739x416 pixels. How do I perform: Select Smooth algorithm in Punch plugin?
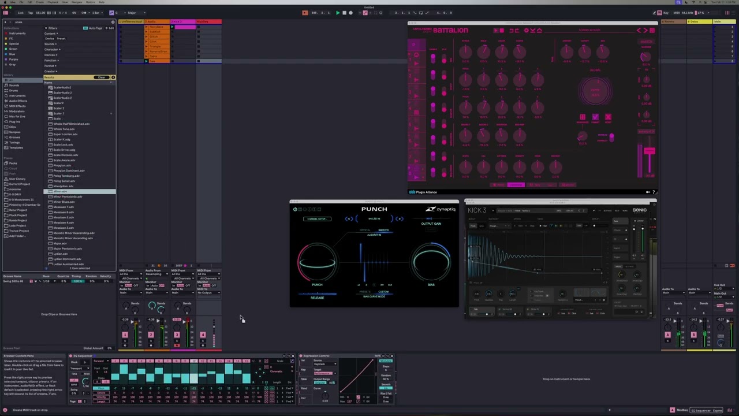pos(383,231)
